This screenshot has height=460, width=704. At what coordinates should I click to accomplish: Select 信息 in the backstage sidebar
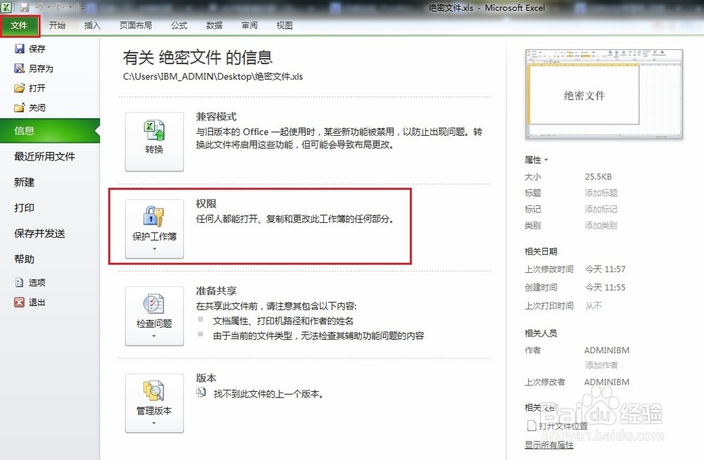point(50,131)
